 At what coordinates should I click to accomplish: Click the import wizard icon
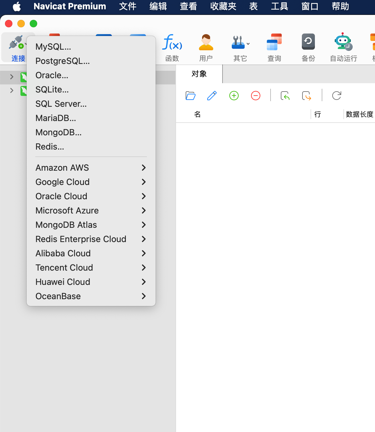point(285,96)
